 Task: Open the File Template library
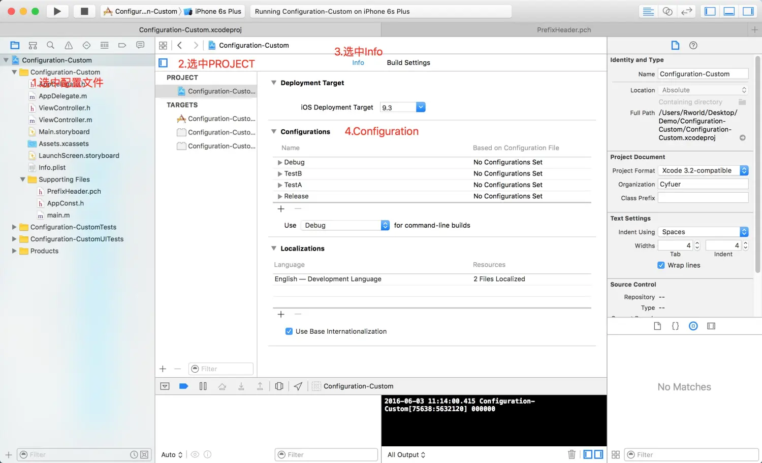click(x=657, y=326)
